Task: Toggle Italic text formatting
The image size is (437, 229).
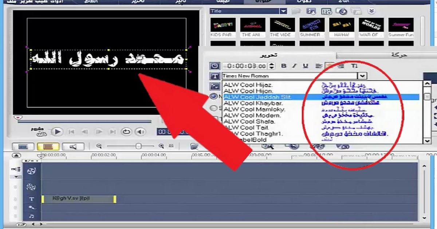Action: 295,66
